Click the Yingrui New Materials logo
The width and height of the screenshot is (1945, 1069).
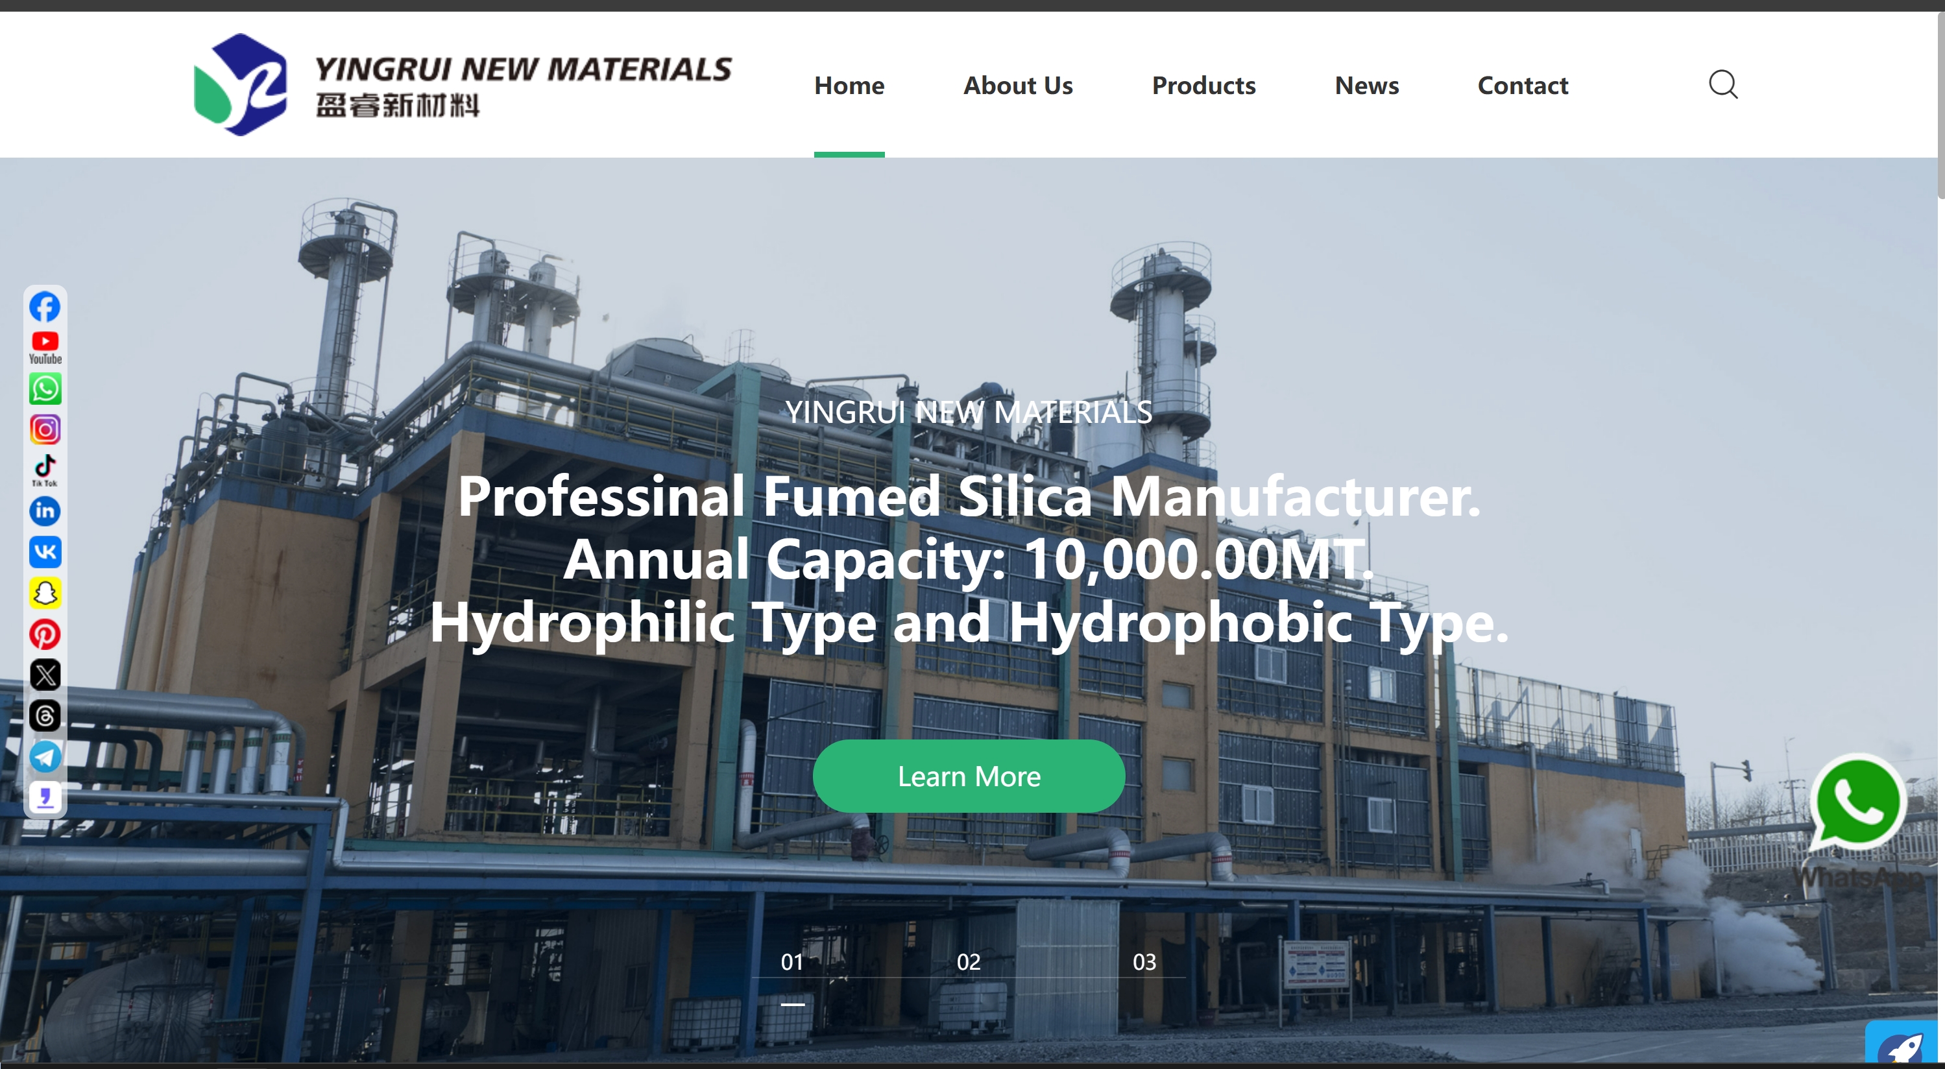[462, 84]
